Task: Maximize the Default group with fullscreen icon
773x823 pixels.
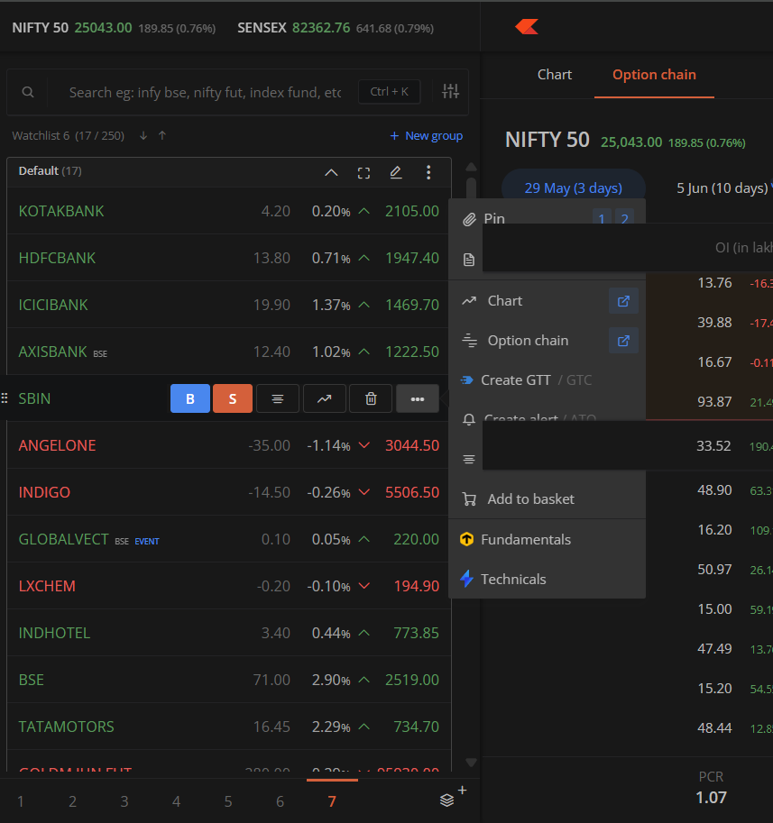Action: [363, 172]
